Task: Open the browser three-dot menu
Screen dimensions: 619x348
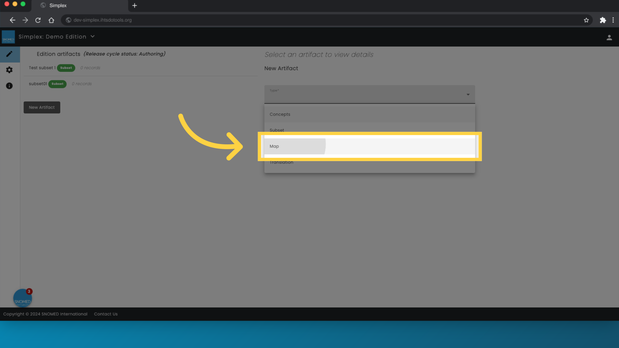Action: pyautogui.click(x=613, y=20)
